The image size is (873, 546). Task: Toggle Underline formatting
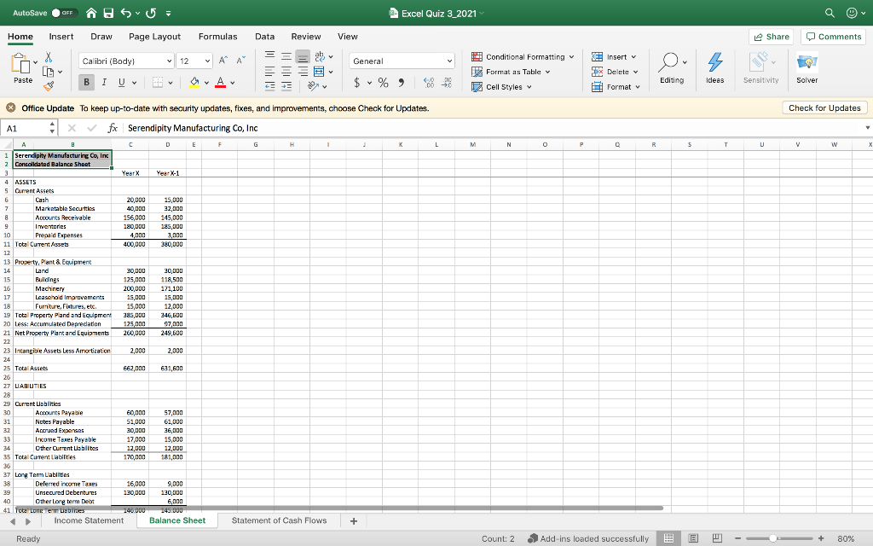[121, 83]
